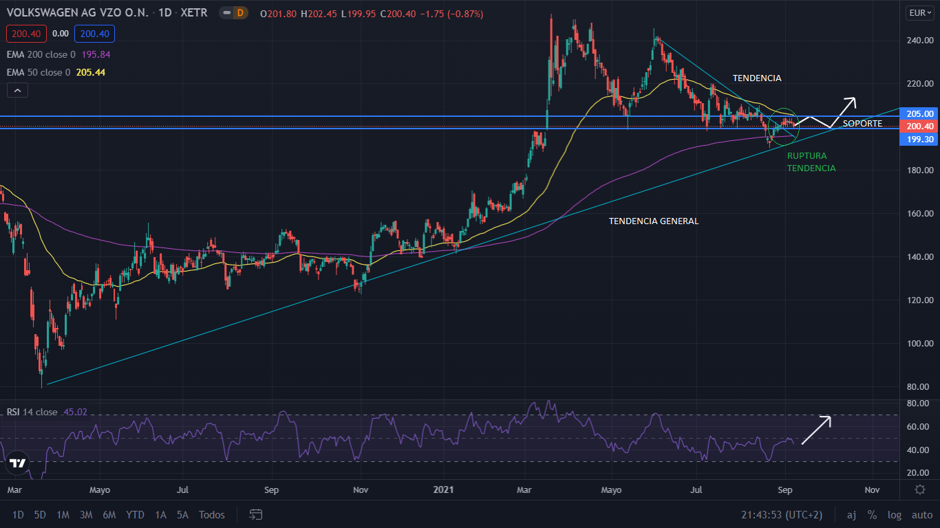940x528 pixels.
Task: Click the VOLKSWAGEN AG VZO O.N. symbol title
Action: point(78,13)
